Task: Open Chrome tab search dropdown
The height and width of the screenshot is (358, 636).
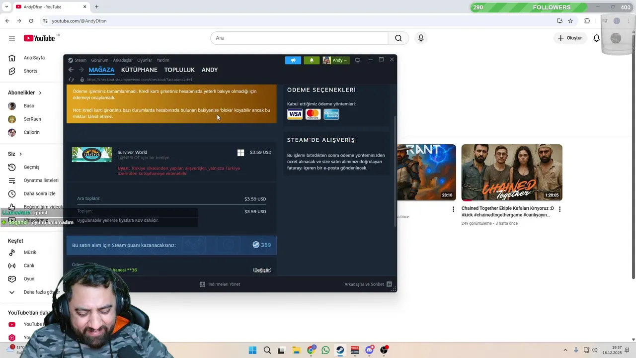Action: click(6, 7)
